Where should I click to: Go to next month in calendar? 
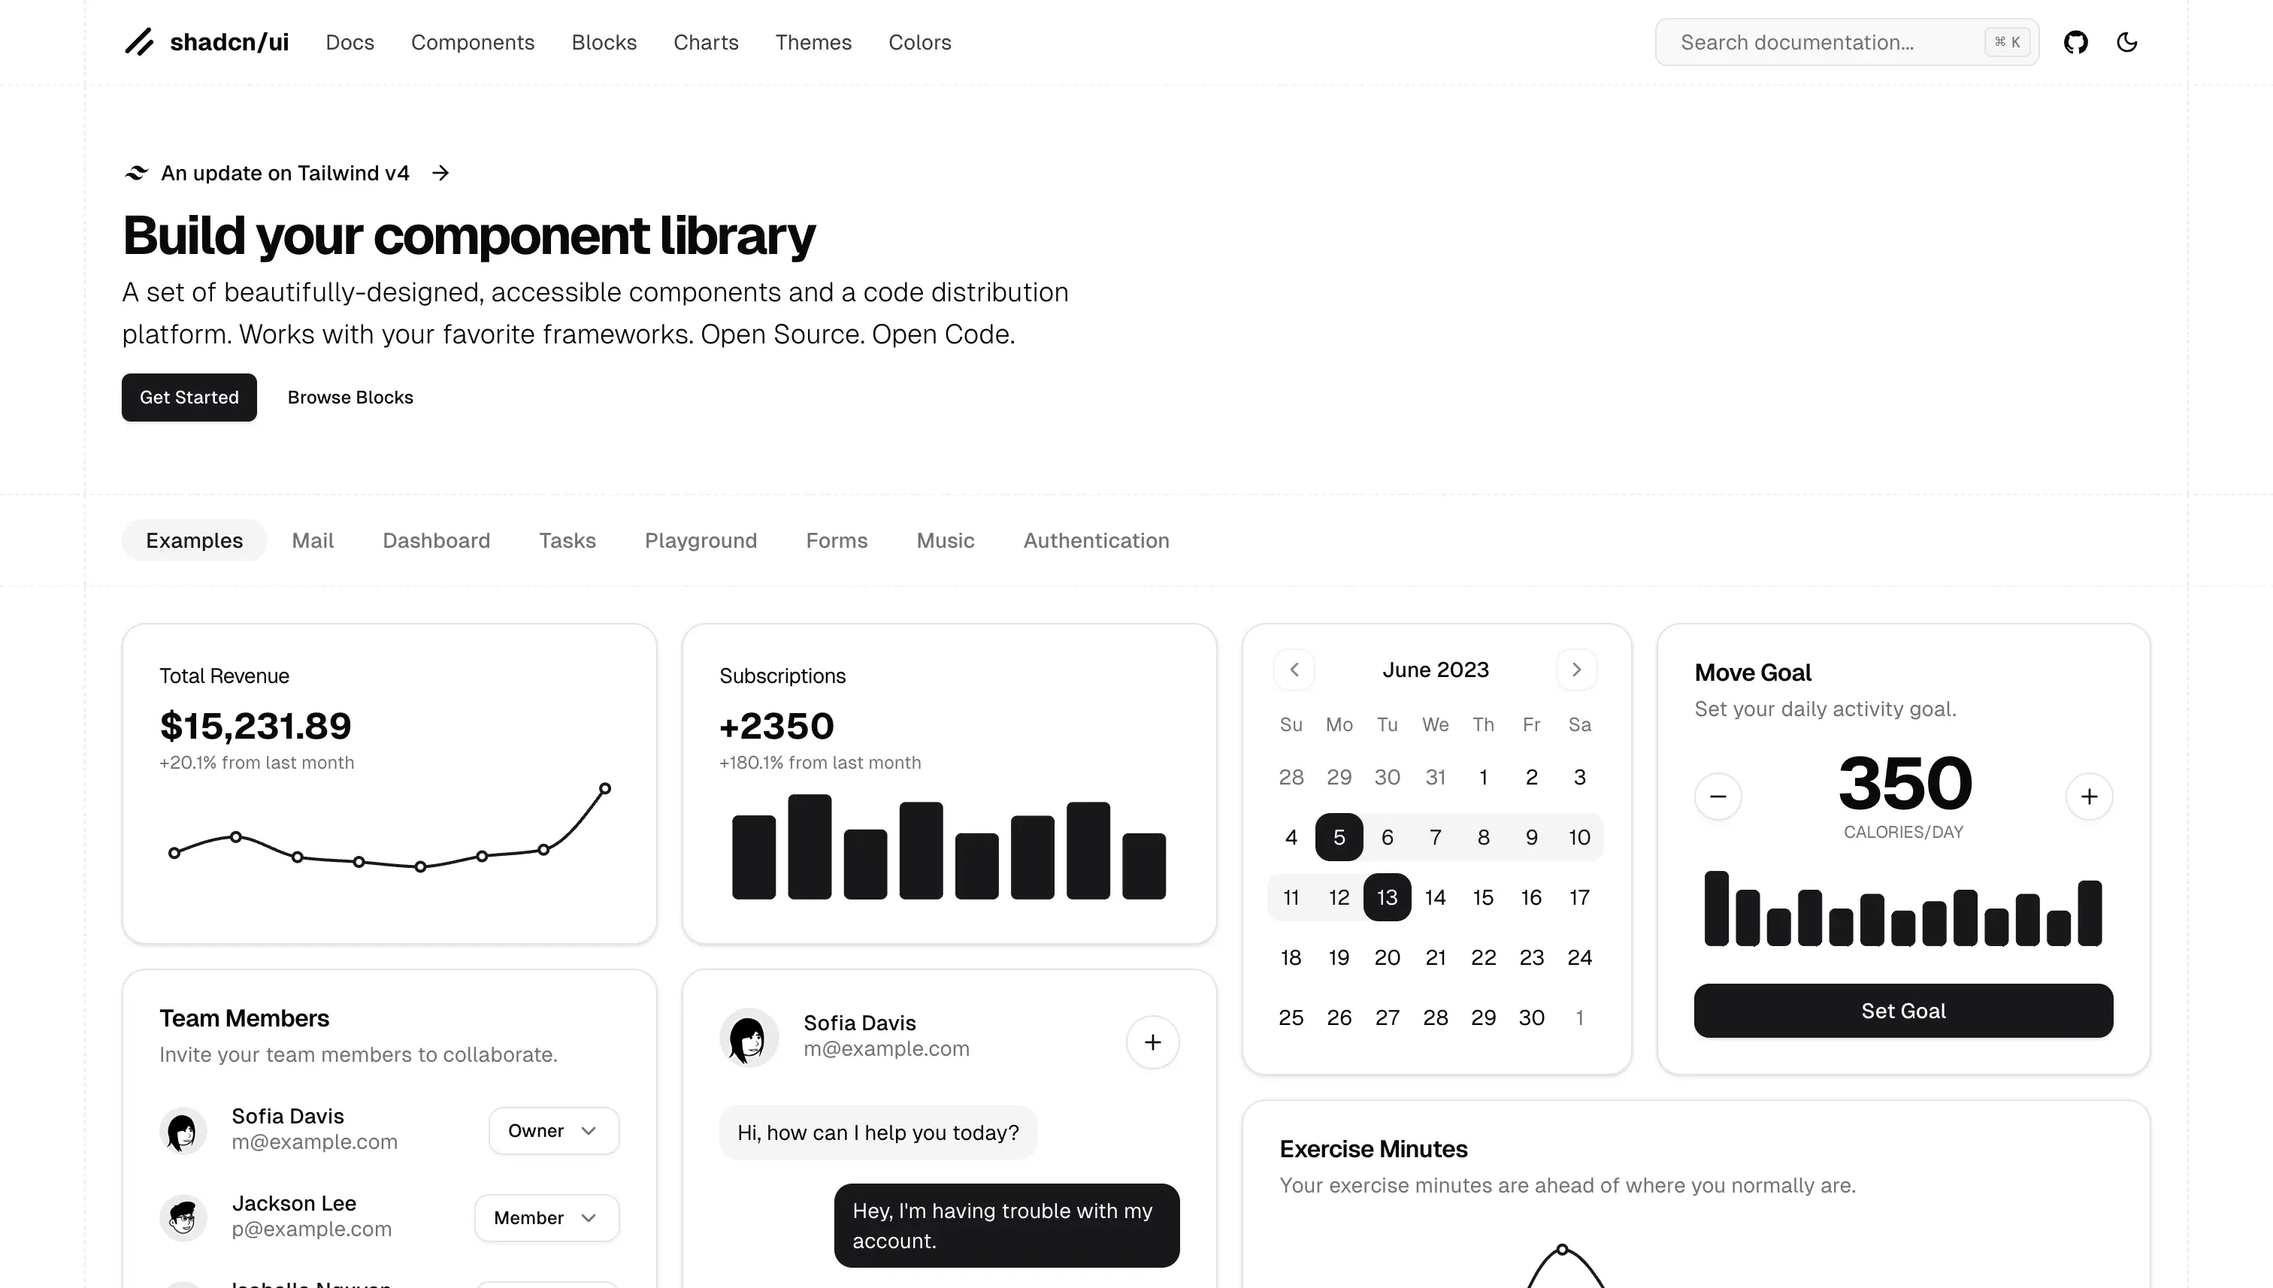coord(1575,670)
